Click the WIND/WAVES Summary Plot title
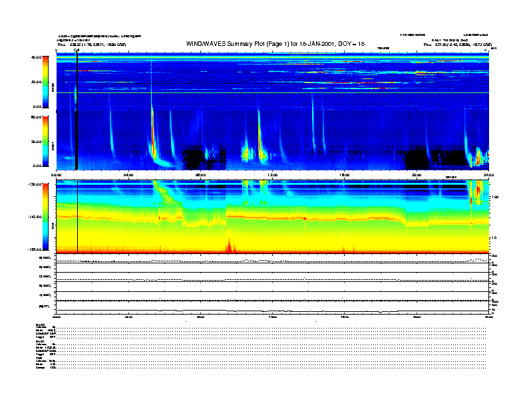The image size is (527, 407). pos(275,44)
